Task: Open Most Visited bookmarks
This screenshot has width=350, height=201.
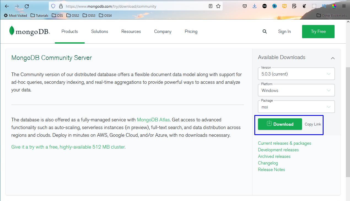Action: 15,15
